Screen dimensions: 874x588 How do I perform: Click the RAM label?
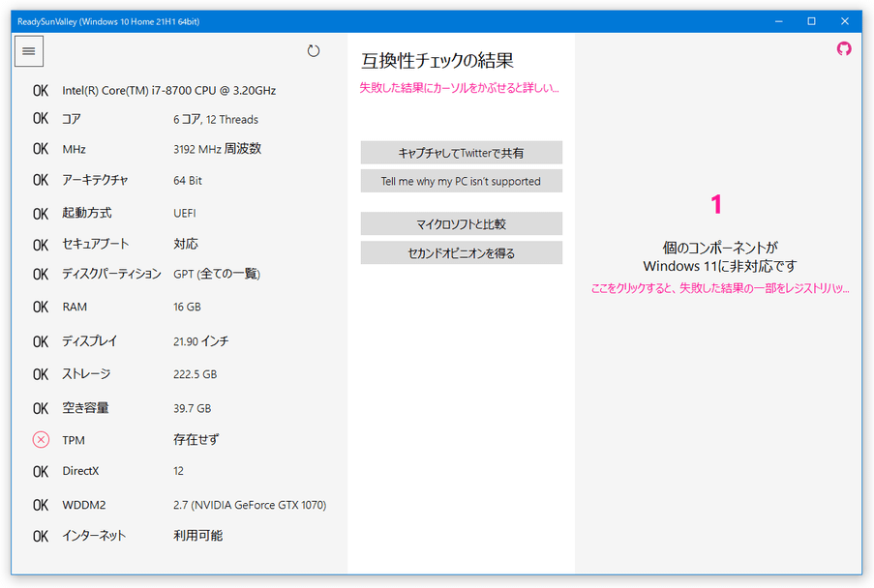click(x=75, y=307)
